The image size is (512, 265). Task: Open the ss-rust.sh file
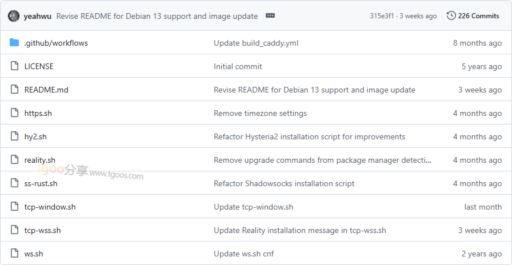[x=41, y=183]
